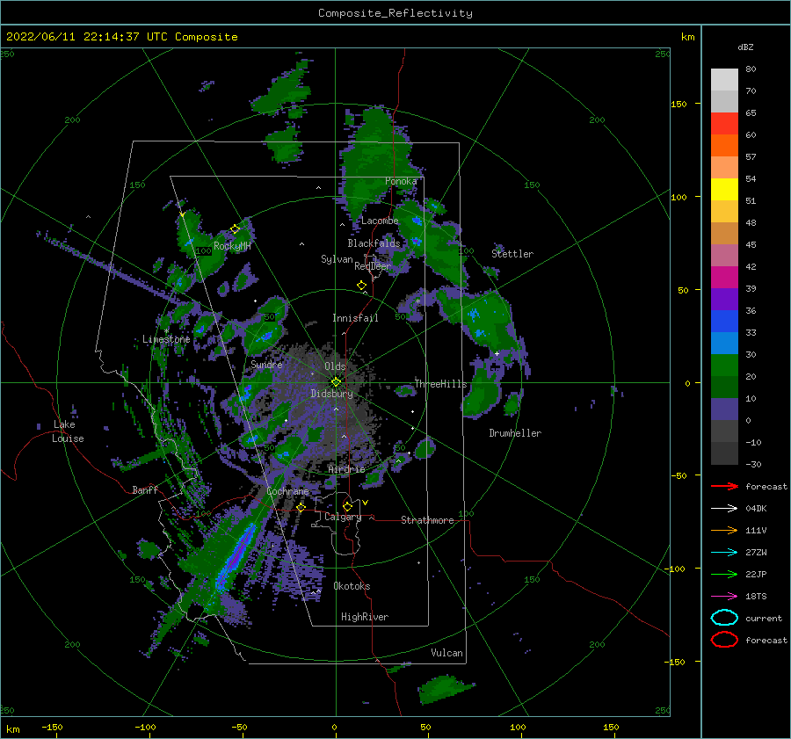Select the Strathmore label
The image size is (791, 739).
click(x=427, y=520)
